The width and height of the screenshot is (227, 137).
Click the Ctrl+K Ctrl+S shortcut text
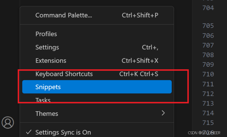point(139,74)
